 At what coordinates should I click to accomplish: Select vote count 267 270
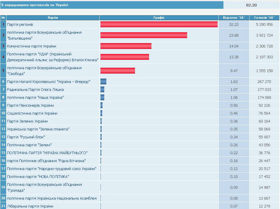pos(264,82)
